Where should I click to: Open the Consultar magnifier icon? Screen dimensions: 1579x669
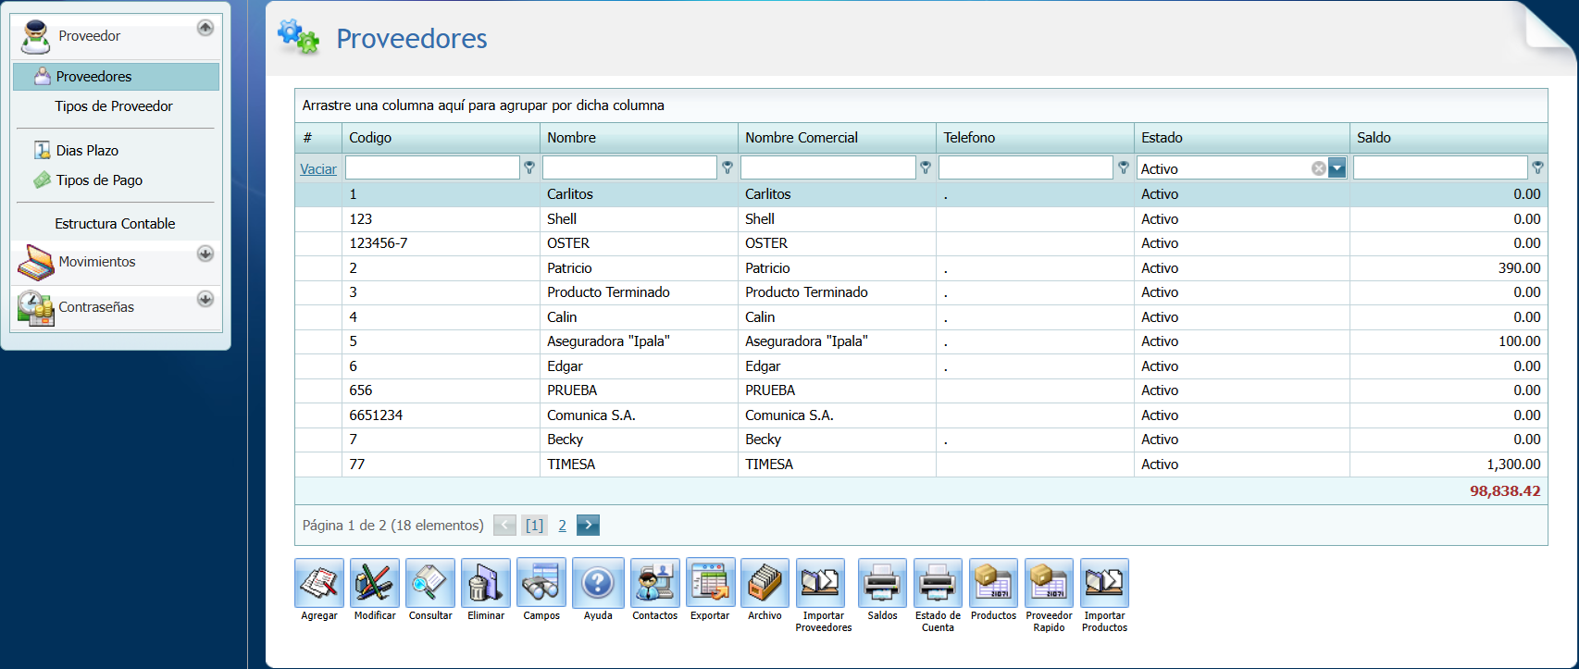[430, 584]
